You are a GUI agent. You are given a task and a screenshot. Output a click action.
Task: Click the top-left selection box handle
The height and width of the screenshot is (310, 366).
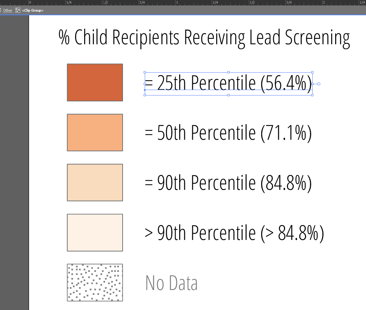click(x=145, y=72)
